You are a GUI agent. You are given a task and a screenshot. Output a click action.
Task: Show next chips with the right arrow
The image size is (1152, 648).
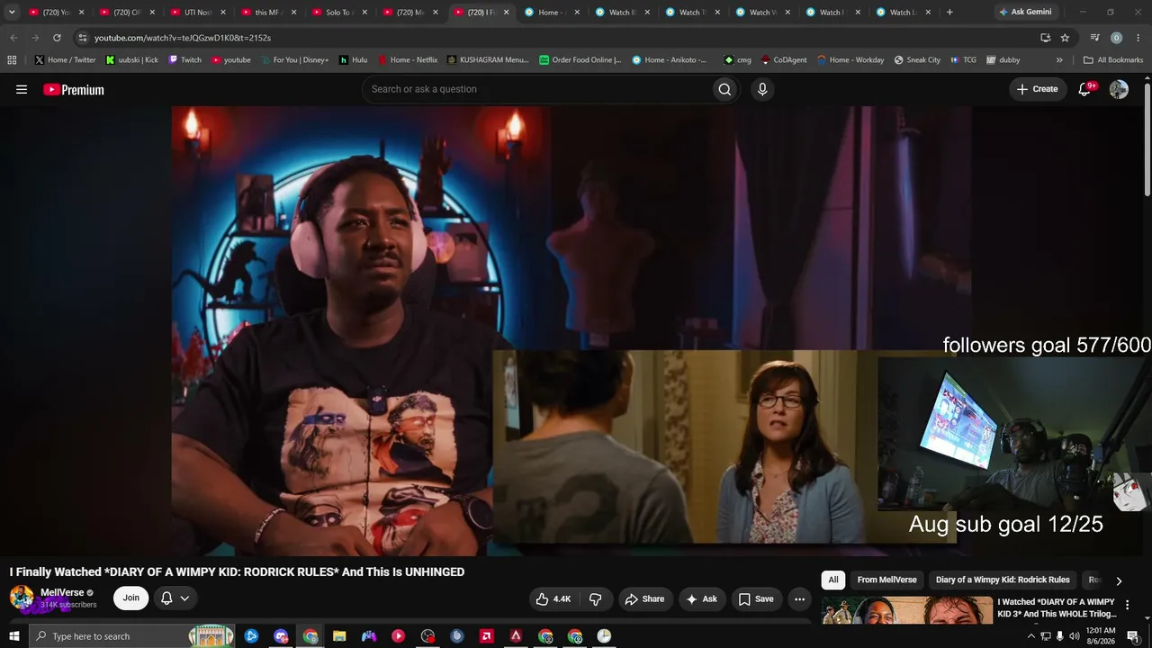(x=1119, y=580)
